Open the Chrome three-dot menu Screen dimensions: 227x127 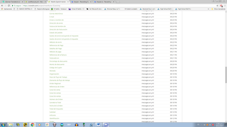225,6
